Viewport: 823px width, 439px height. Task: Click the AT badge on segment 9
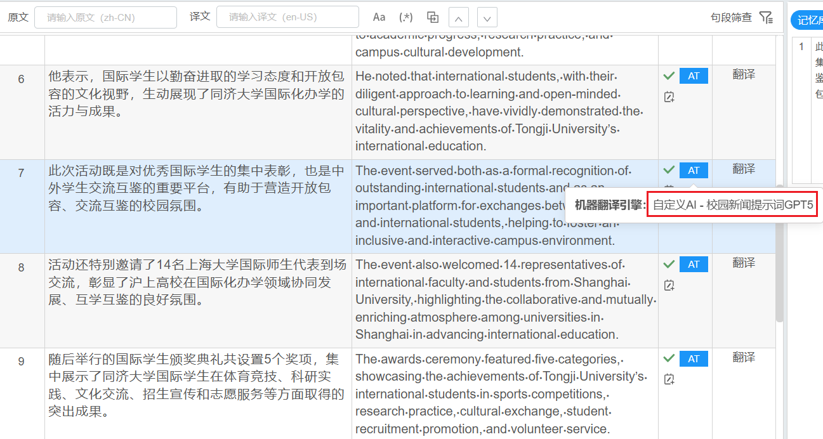694,358
